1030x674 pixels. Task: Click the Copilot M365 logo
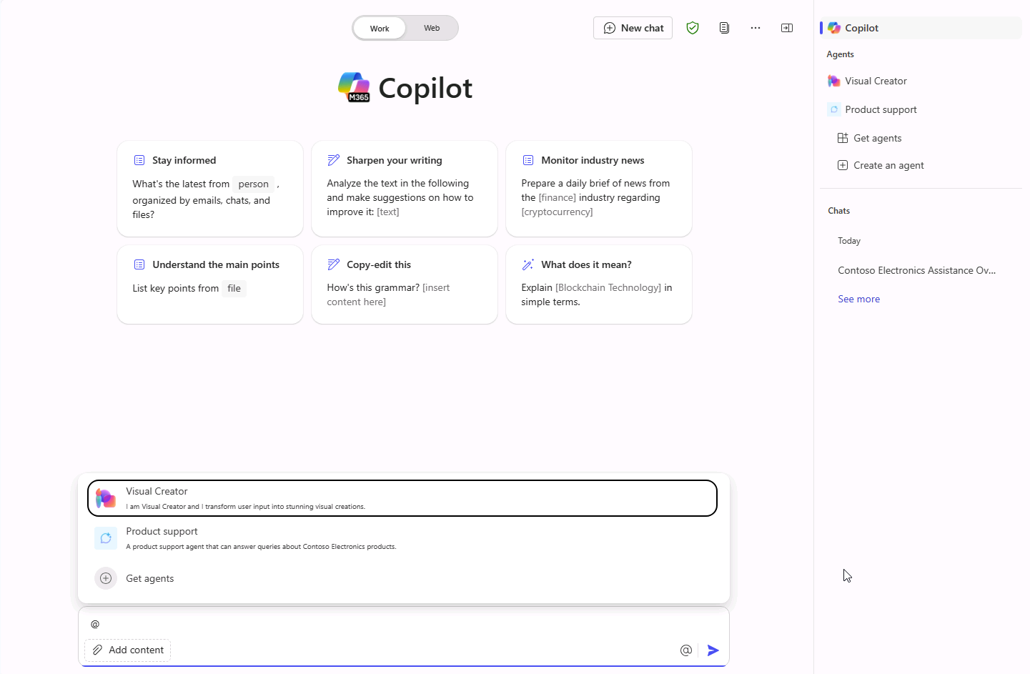pos(354,87)
